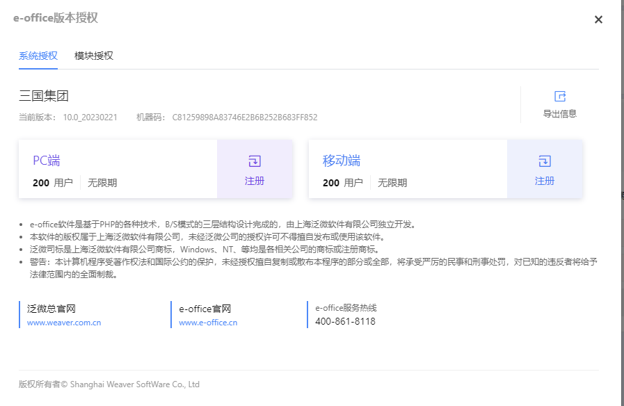Switch to the 模块授权 tab

[x=94, y=56]
